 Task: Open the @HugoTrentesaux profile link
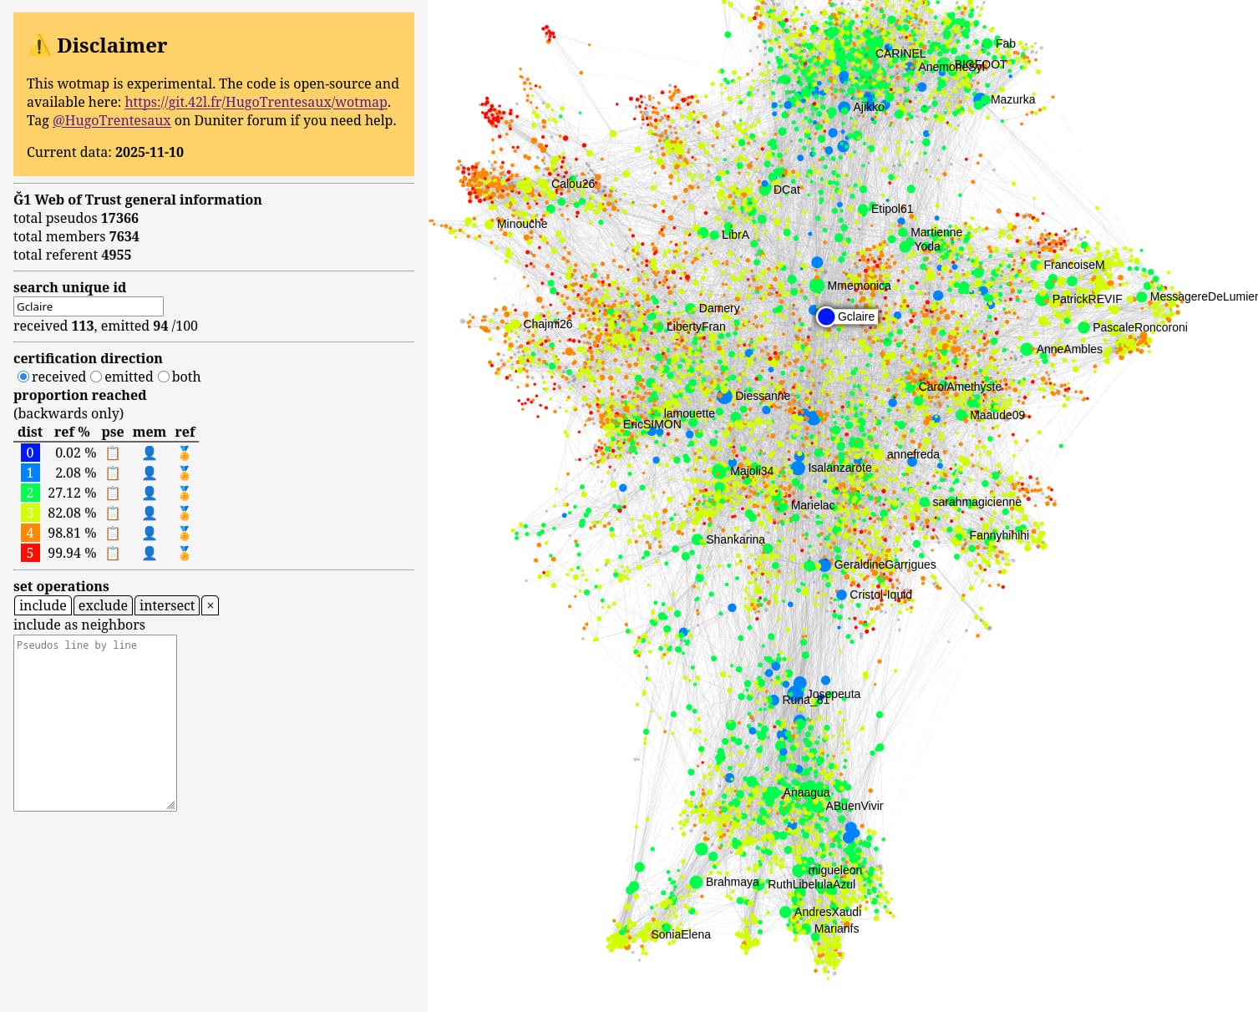(111, 120)
